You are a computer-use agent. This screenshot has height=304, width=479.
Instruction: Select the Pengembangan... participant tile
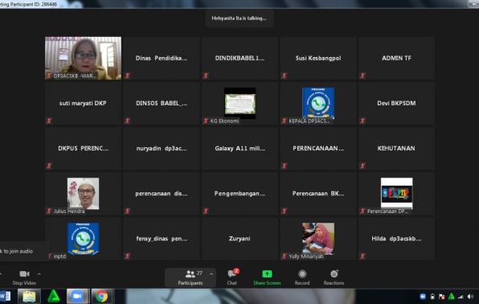point(239,194)
